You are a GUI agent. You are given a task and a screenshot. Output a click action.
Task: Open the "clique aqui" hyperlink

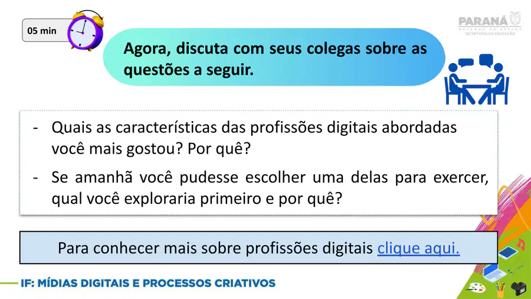418,248
